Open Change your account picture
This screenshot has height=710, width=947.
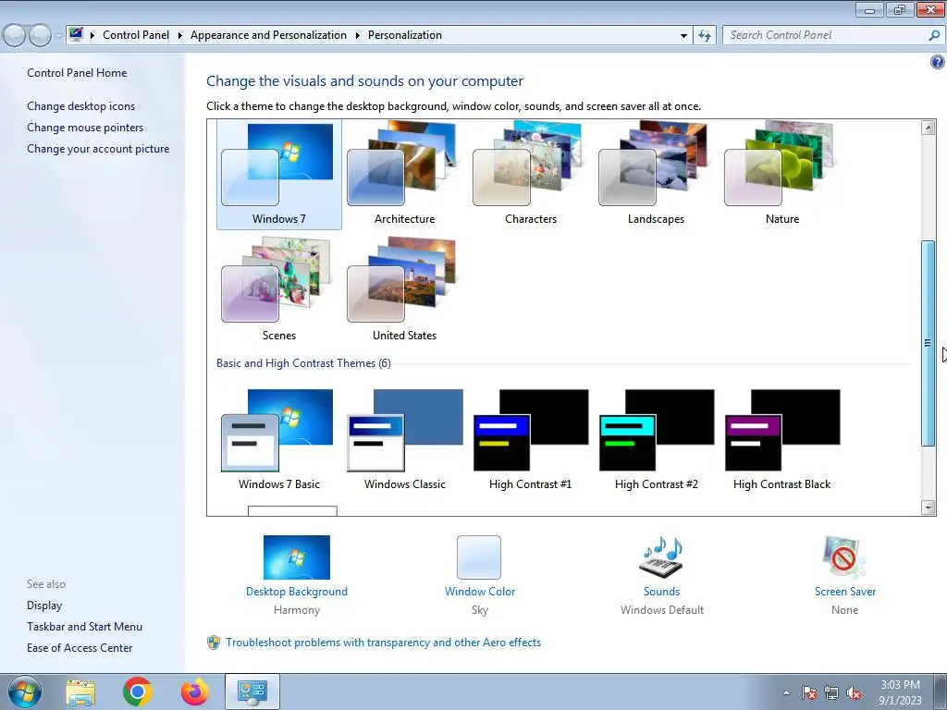[98, 149]
